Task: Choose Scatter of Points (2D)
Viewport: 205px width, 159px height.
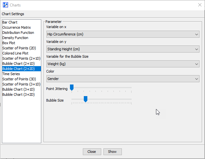Action: (x=19, y=48)
